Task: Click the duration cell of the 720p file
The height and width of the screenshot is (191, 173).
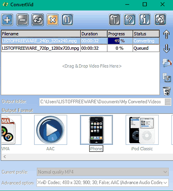Action: click(94, 48)
